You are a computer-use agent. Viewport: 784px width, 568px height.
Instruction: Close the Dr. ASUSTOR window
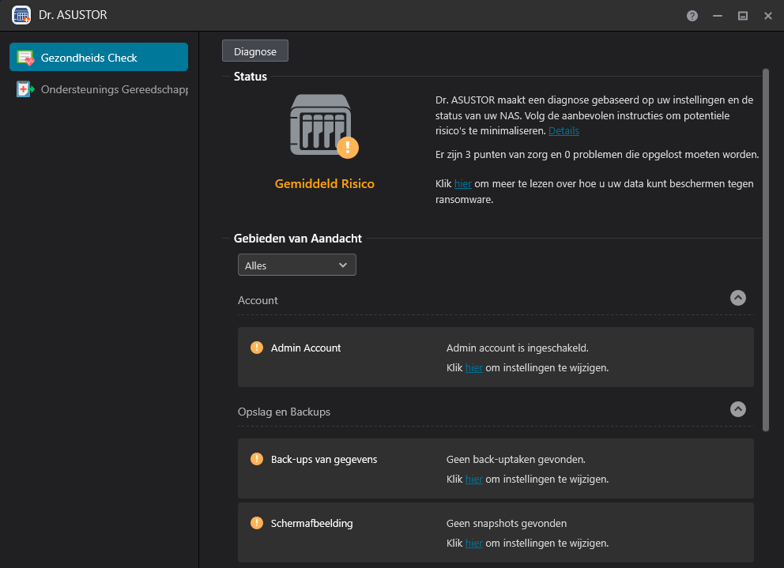(768, 16)
